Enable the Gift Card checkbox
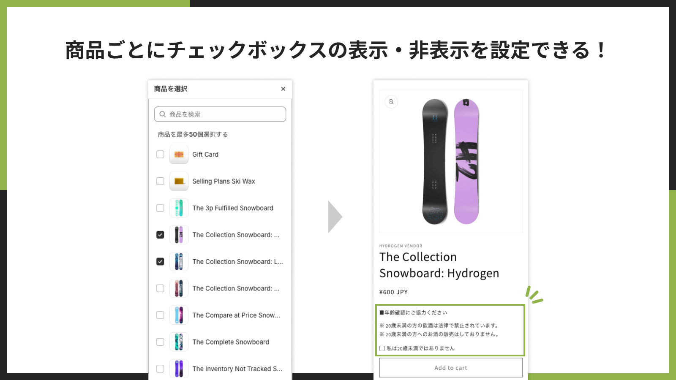This screenshot has width=676, height=380. pyautogui.click(x=160, y=154)
